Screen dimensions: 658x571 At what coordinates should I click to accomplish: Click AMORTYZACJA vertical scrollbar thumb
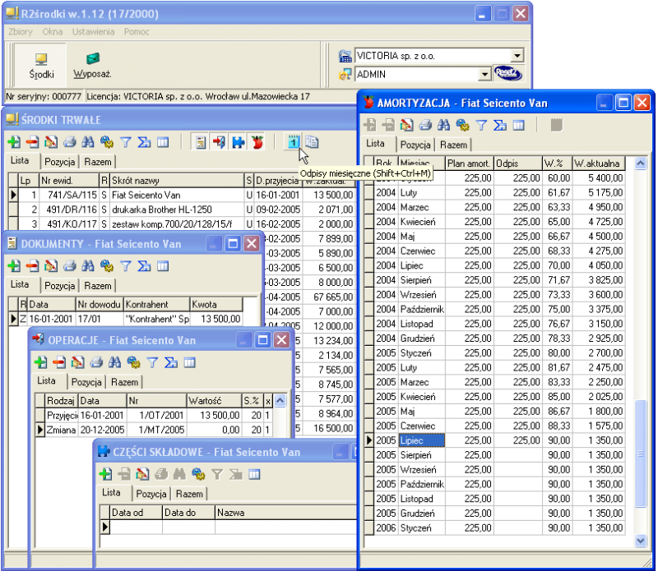point(641,454)
